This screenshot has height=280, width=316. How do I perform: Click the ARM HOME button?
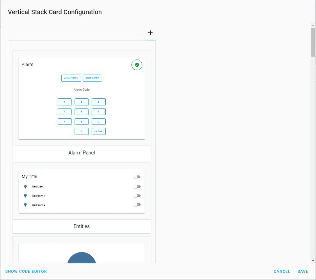pyautogui.click(x=71, y=78)
